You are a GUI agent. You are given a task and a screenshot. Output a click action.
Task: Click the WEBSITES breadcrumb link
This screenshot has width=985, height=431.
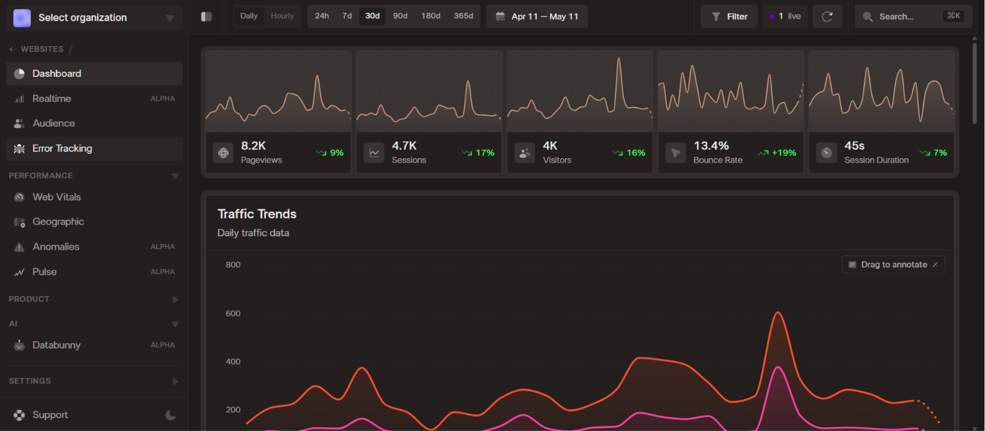coord(42,49)
